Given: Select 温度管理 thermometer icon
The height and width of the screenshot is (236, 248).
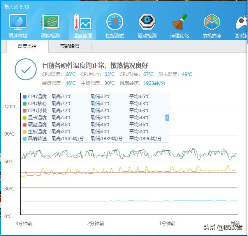Looking at the screenshot, I should click(x=83, y=22).
